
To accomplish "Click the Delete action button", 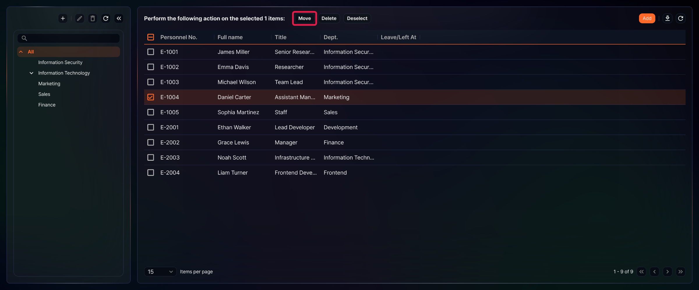I will pyautogui.click(x=329, y=18).
